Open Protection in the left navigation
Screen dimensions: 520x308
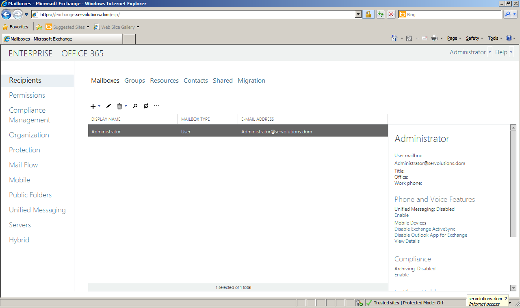point(25,150)
